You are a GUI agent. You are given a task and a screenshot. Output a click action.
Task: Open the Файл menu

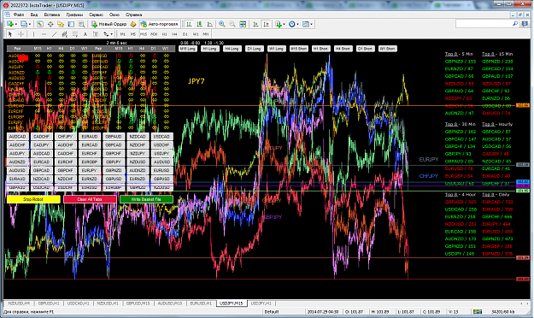point(19,15)
